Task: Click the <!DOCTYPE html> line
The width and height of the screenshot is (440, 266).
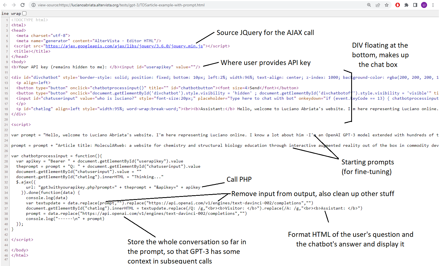Action: [30, 20]
